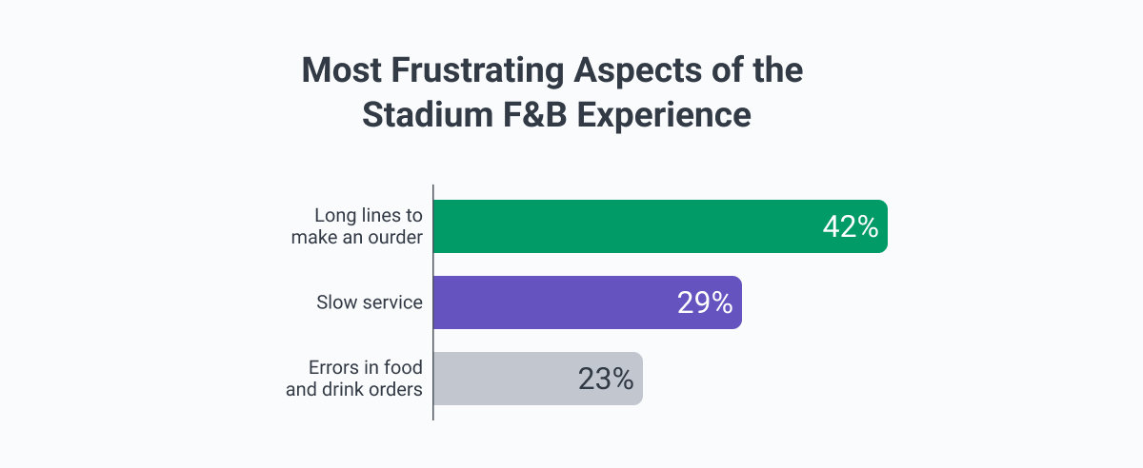Click the misspelled word "ourder"

(395, 237)
